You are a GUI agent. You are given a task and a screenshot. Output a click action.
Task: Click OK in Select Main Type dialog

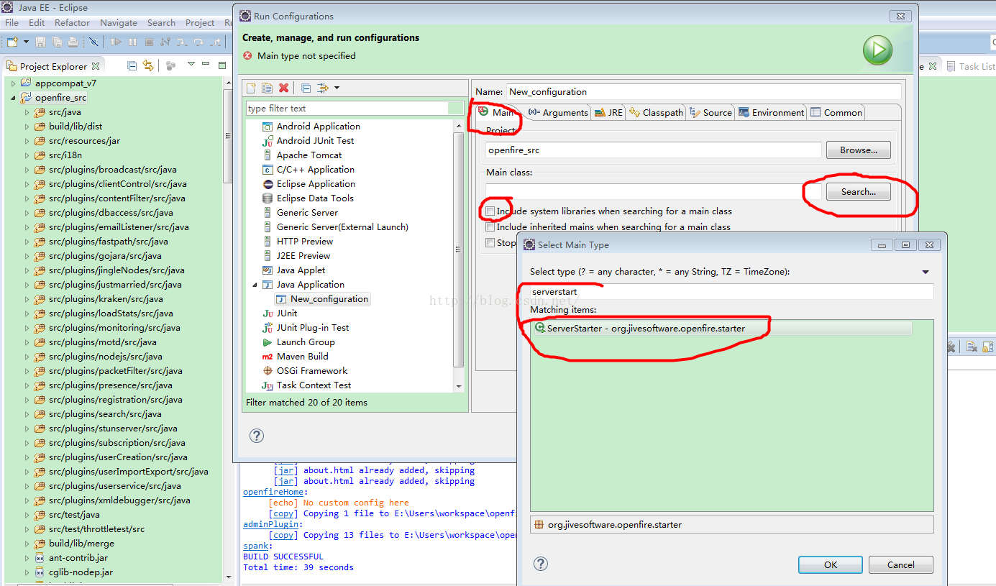pos(831,564)
